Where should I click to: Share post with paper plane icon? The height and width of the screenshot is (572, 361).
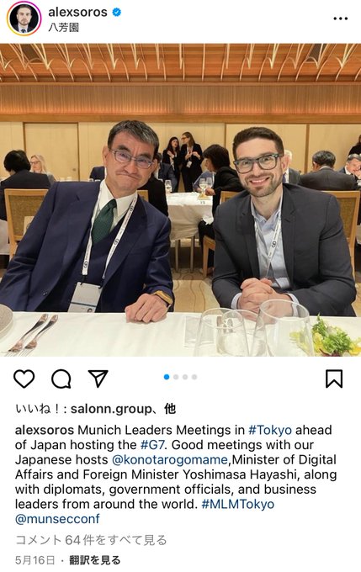(x=98, y=379)
